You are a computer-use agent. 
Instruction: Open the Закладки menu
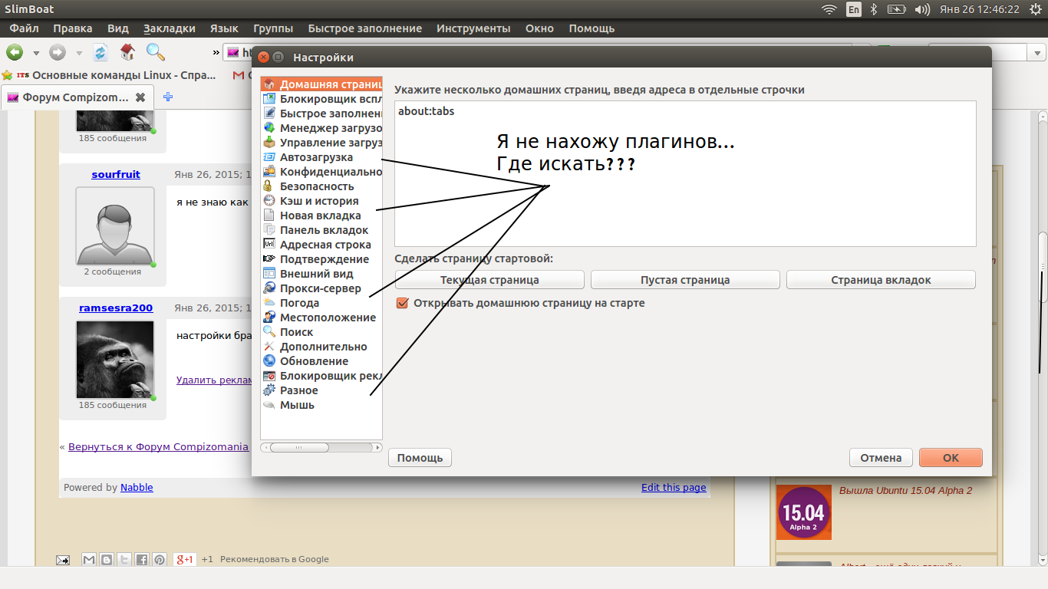point(169,28)
